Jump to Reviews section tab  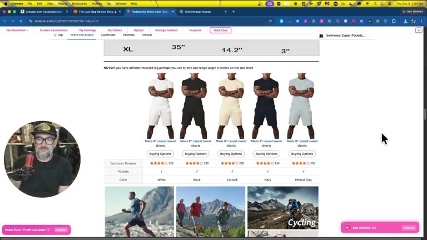tap(129, 35)
